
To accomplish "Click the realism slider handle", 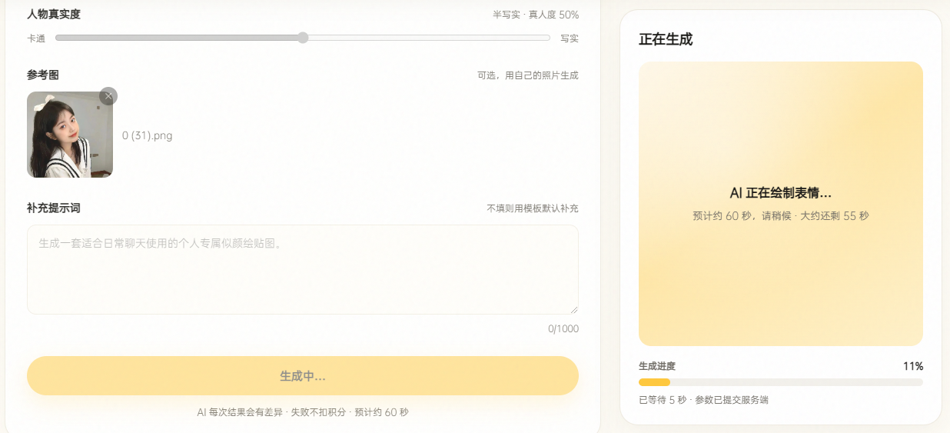I will pyautogui.click(x=303, y=38).
